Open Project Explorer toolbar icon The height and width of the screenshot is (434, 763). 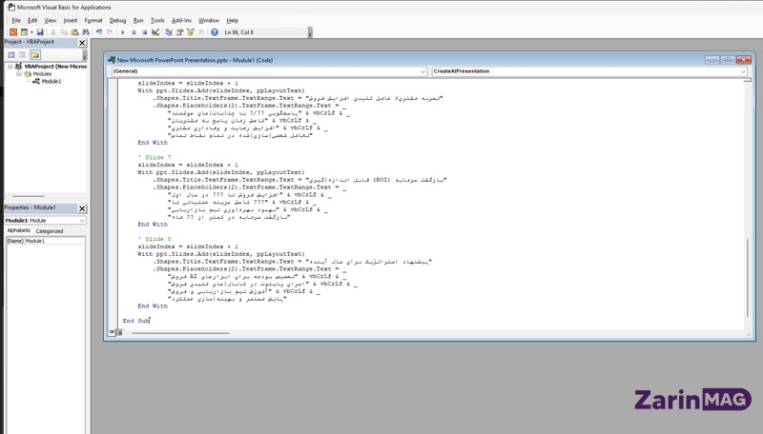click(x=169, y=32)
